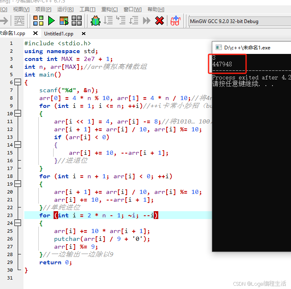This screenshot has width=291, height=289.
Task: Click the forward arrow navigation icon
Action: [4, 21]
